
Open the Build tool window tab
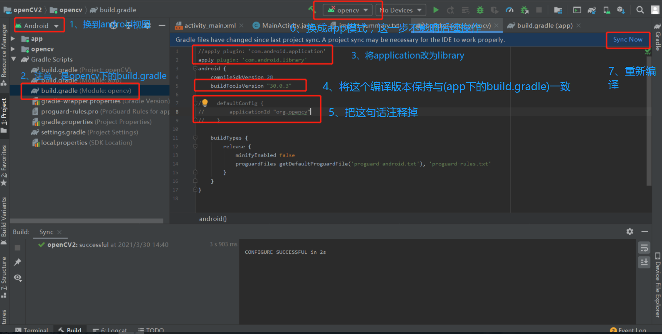point(70,330)
